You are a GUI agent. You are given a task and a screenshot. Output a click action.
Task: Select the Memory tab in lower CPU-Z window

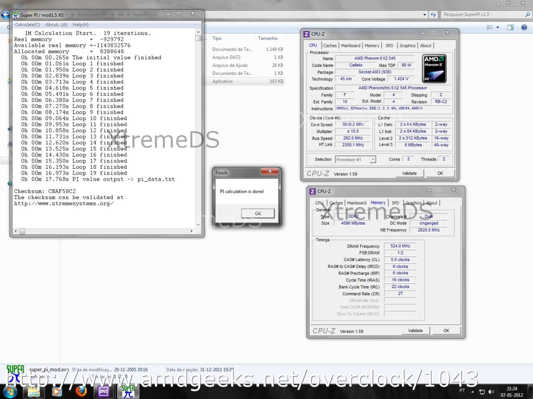point(378,203)
